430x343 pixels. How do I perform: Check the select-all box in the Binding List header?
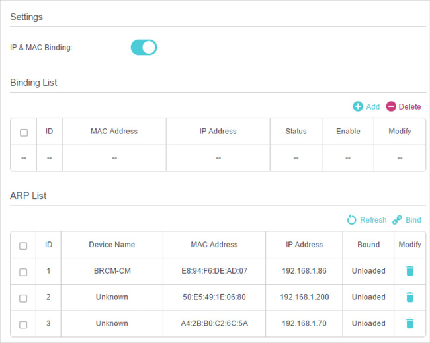click(x=24, y=133)
